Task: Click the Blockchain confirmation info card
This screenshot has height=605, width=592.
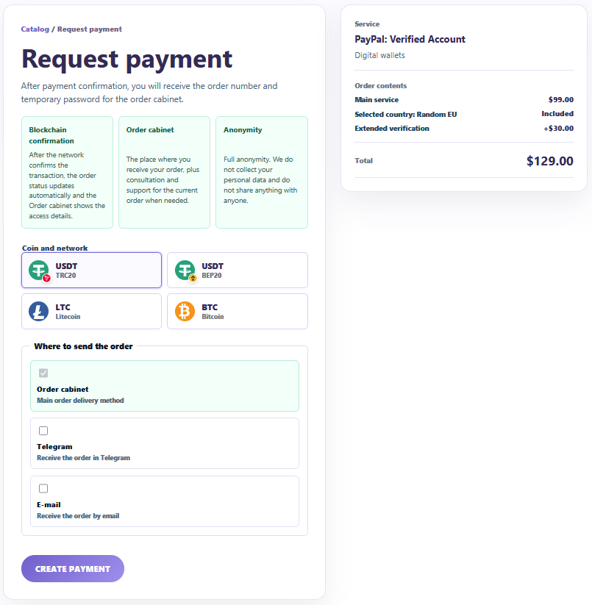Action: [67, 173]
